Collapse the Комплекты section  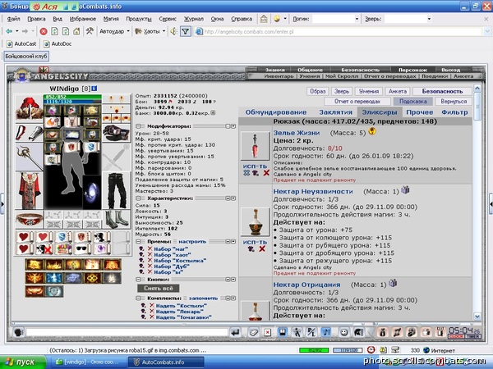[x=138, y=298]
